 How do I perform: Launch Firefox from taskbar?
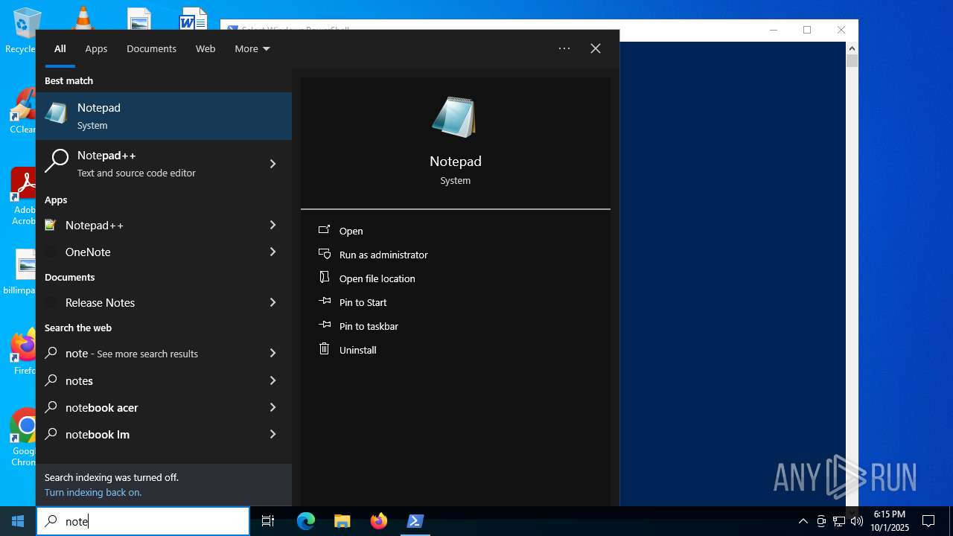tap(379, 521)
